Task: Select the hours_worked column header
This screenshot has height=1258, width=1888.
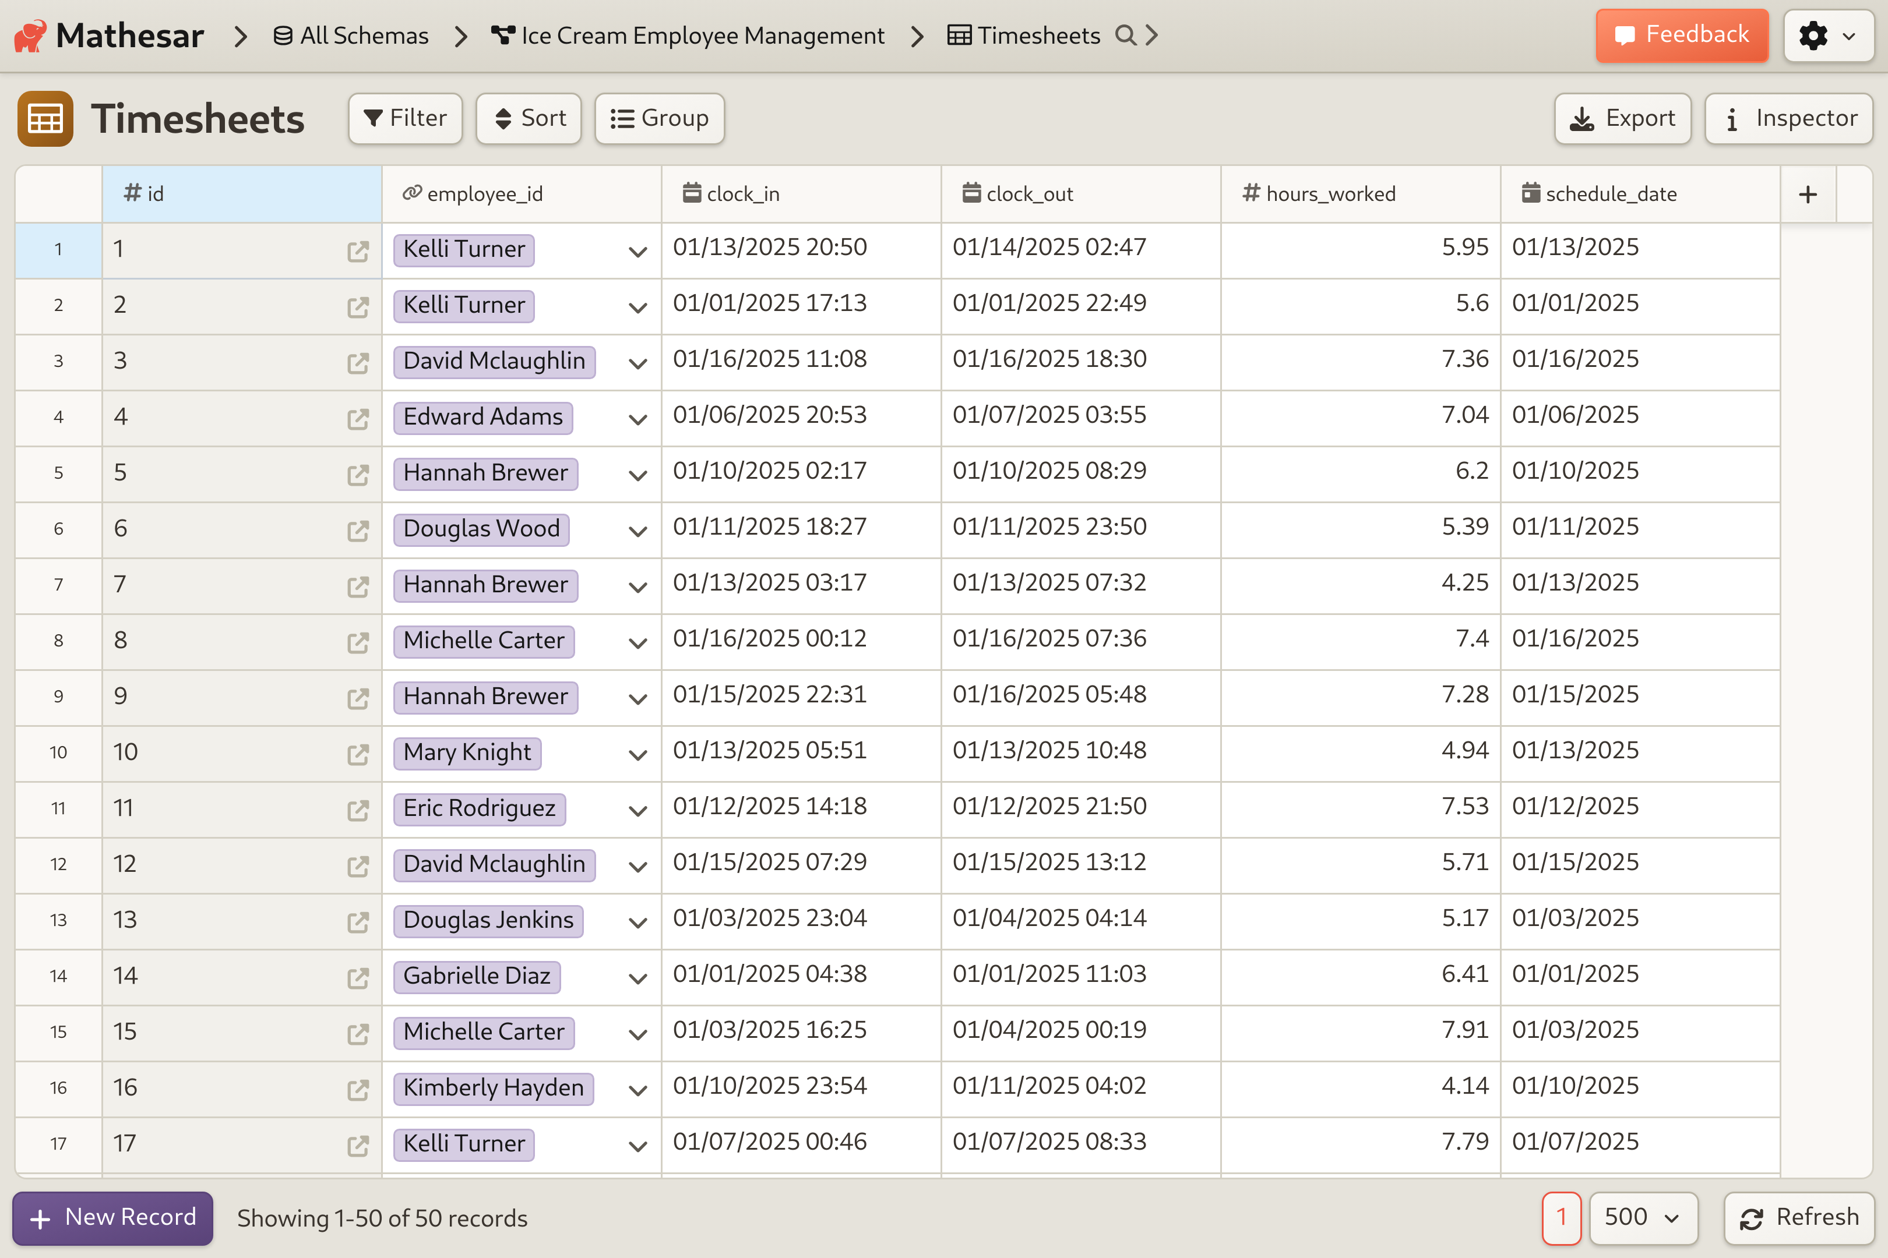Action: pyautogui.click(x=1361, y=194)
